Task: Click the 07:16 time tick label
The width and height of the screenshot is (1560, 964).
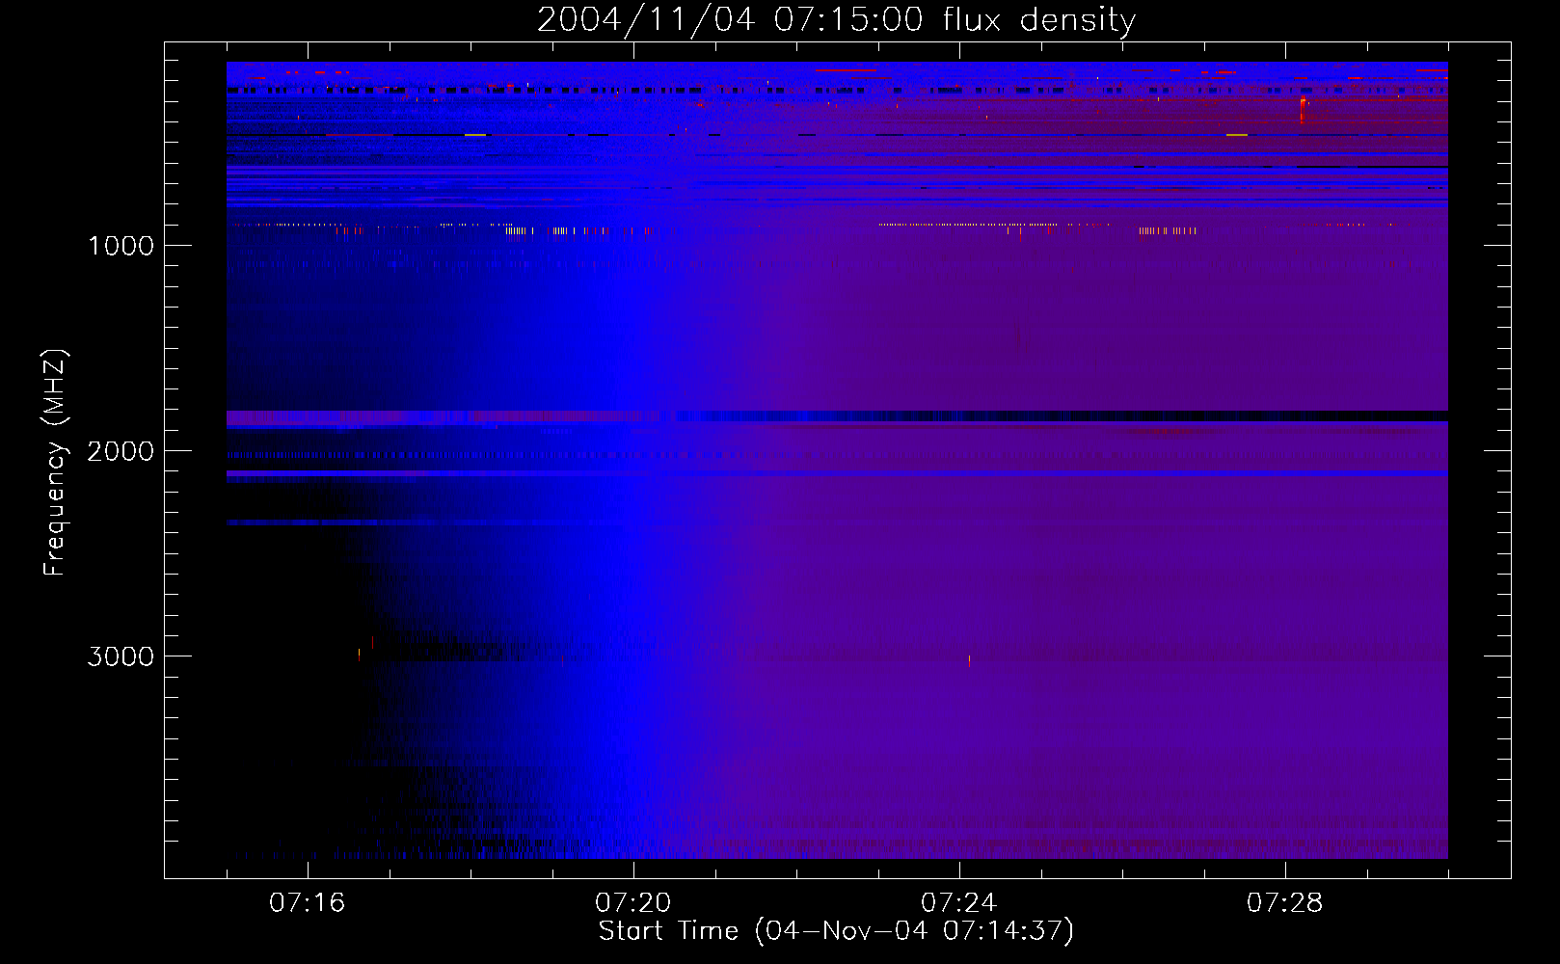Action: (308, 902)
